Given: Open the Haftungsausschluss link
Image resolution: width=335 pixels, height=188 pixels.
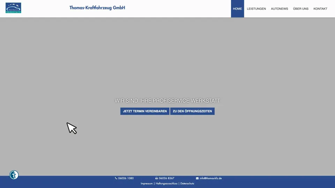Looking at the screenshot, I should 166,183.
